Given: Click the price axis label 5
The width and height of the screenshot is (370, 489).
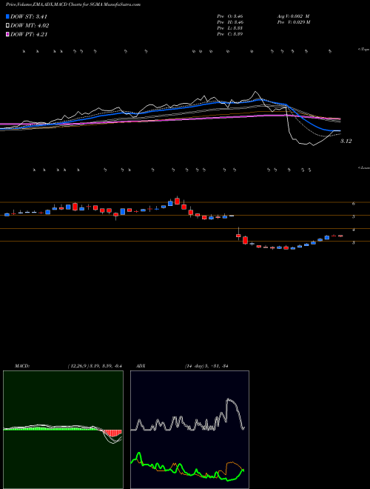Looking at the screenshot, I should pos(354,216).
